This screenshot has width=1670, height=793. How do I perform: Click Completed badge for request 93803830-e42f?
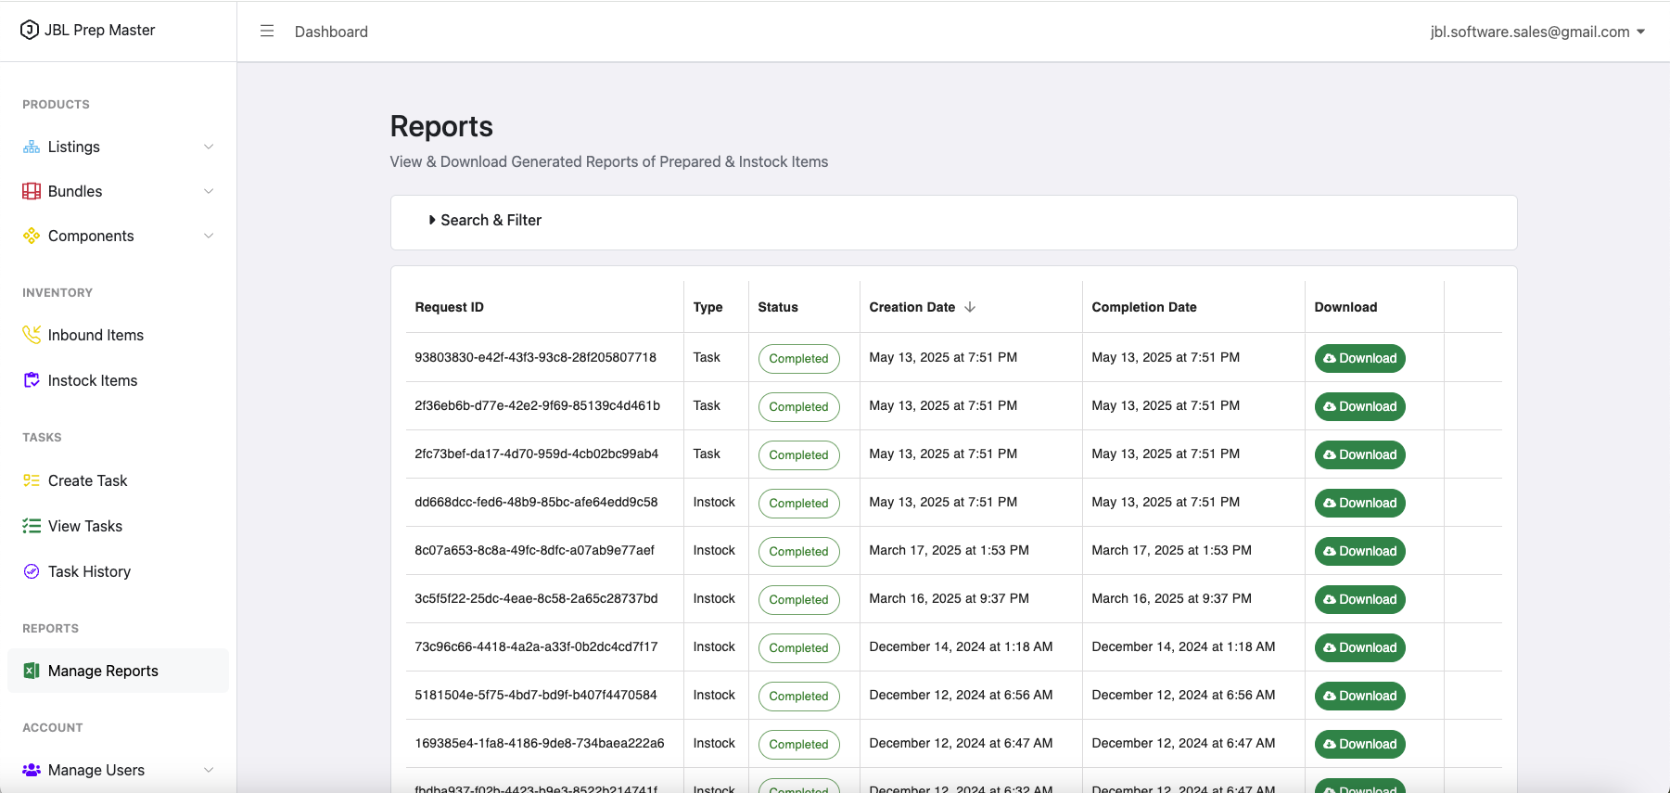(x=798, y=359)
